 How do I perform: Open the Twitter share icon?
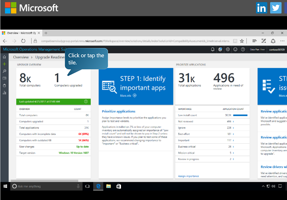276,8
